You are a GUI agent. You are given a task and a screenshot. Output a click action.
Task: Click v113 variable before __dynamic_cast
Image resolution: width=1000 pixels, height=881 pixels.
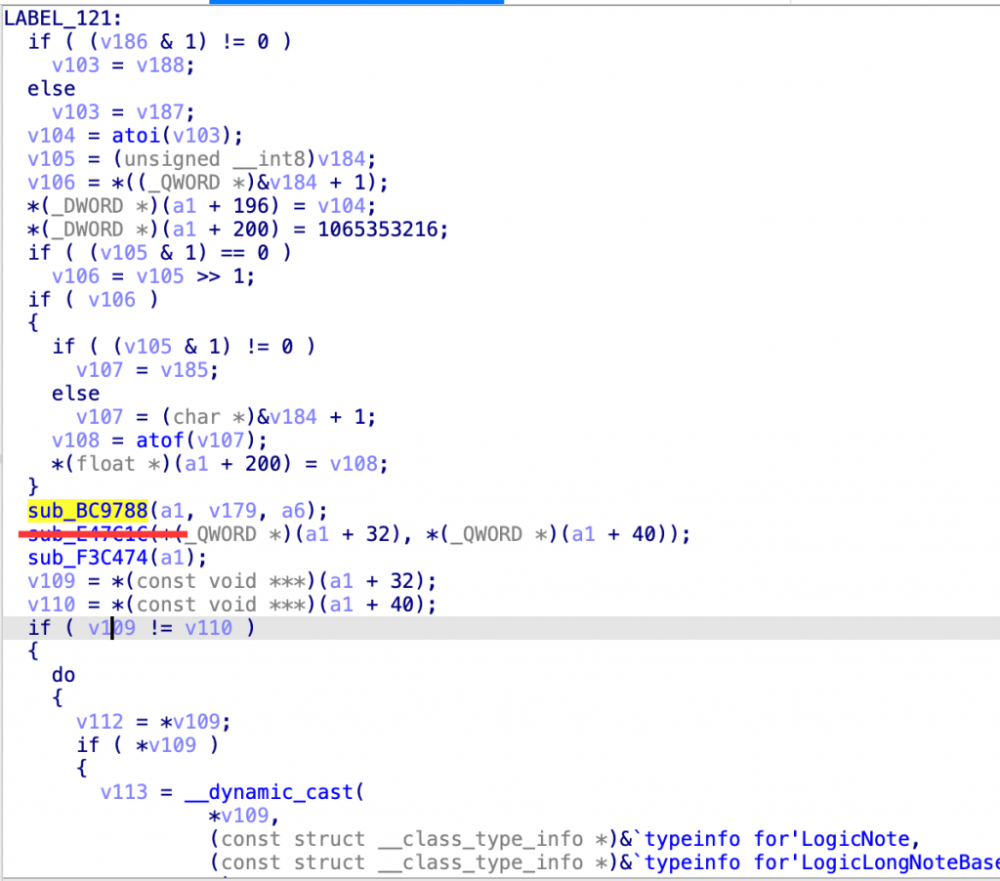pos(124,792)
